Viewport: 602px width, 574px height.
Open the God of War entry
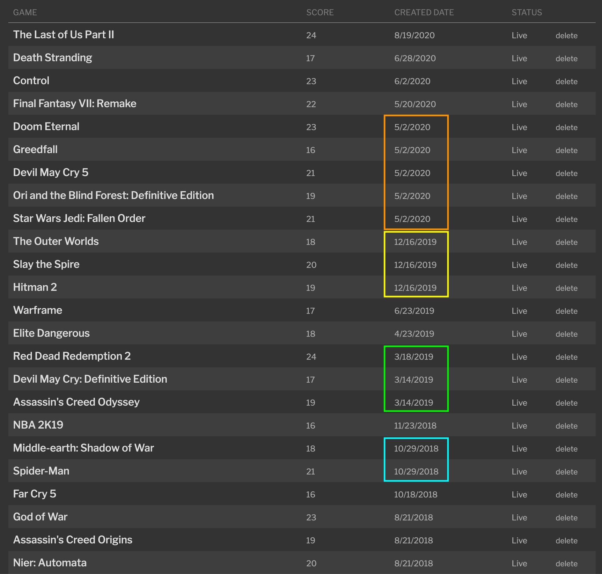pyautogui.click(x=40, y=517)
